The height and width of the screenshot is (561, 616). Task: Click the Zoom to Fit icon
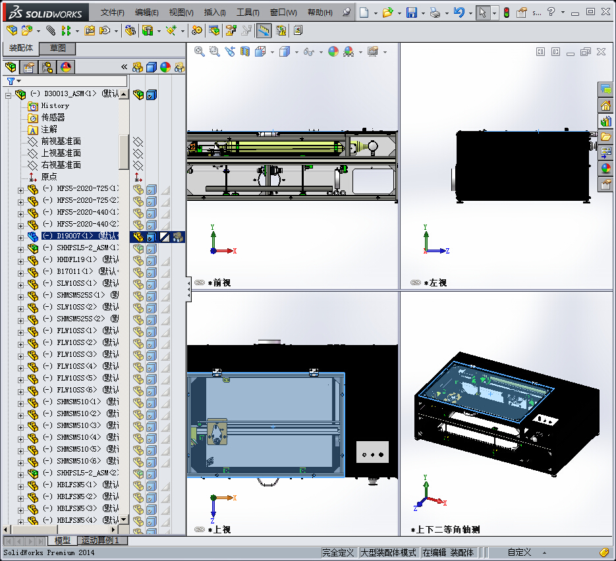pos(200,51)
